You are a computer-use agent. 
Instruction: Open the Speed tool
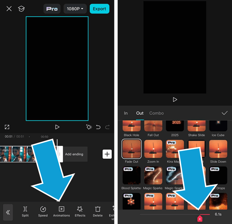tap(43, 211)
